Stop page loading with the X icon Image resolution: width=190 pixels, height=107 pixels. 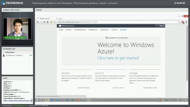click(44, 22)
